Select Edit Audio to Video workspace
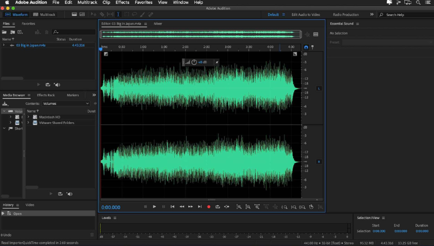Image resolution: width=434 pixels, height=246 pixels. 306,15
